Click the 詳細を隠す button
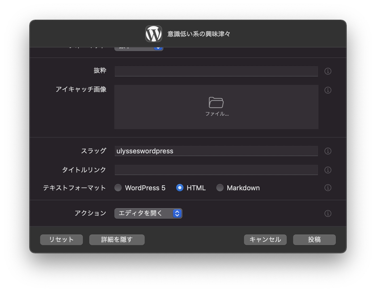 (x=117, y=240)
